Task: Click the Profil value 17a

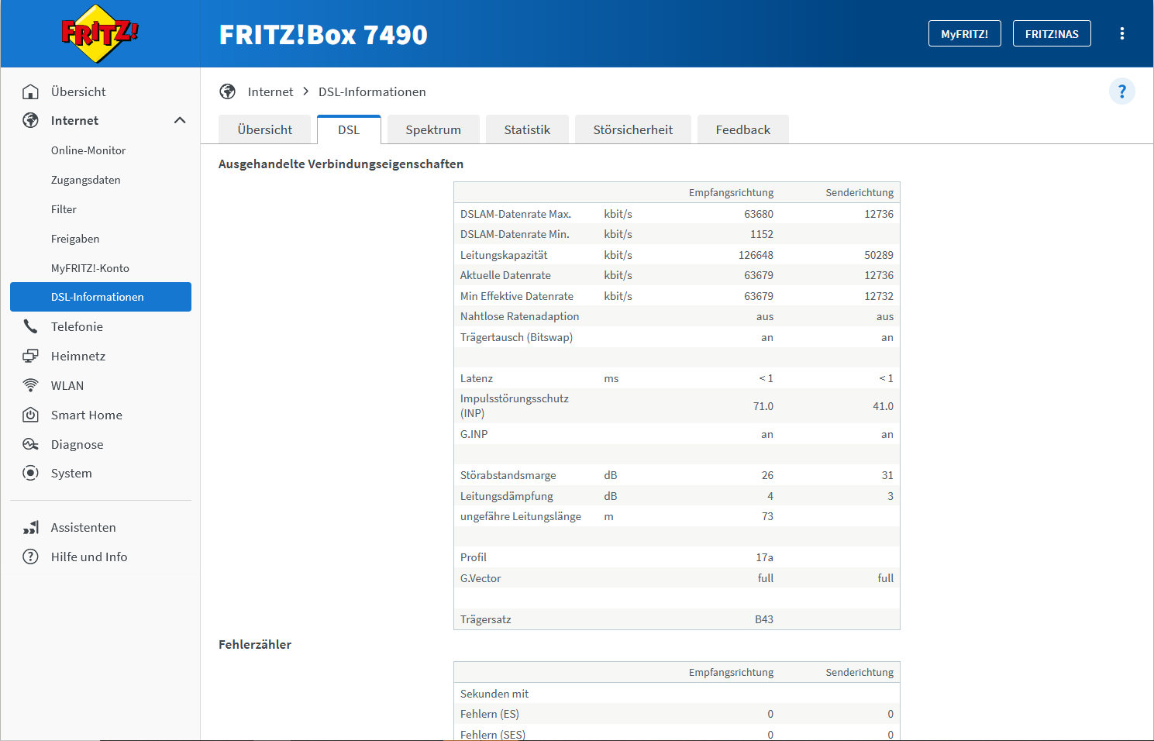Action: [765, 557]
